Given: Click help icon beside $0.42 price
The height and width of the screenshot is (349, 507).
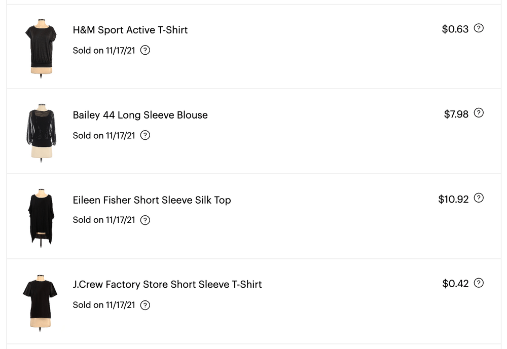Looking at the screenshot, I should click(x=479, y=283).
